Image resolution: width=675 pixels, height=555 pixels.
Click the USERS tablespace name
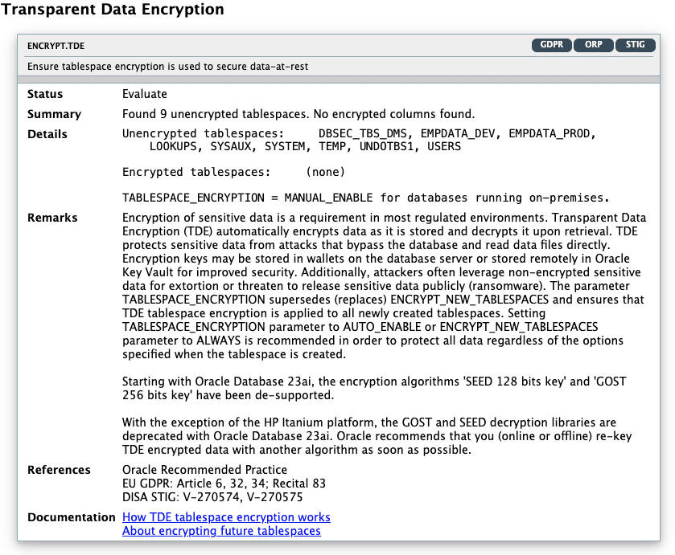click(x=444, y=147)
